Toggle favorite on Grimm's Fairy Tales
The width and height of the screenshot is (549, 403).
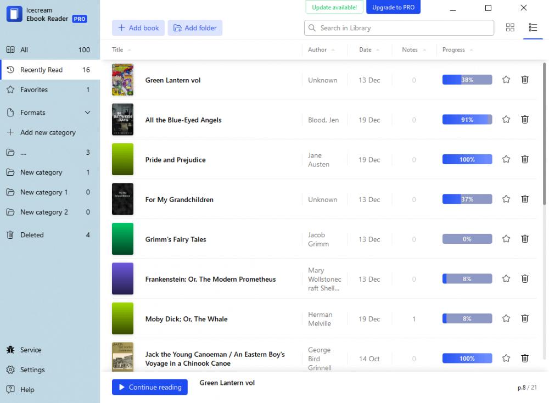coord(506,239)
